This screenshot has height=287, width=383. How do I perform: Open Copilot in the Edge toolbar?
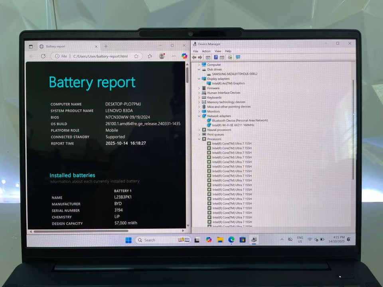click(184, 56)
